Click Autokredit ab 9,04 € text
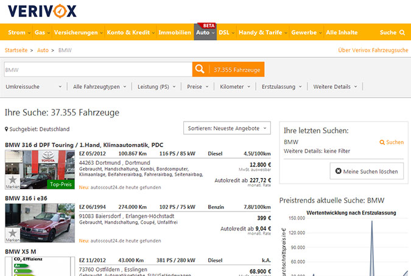411x276 pixels. (245, 229)
